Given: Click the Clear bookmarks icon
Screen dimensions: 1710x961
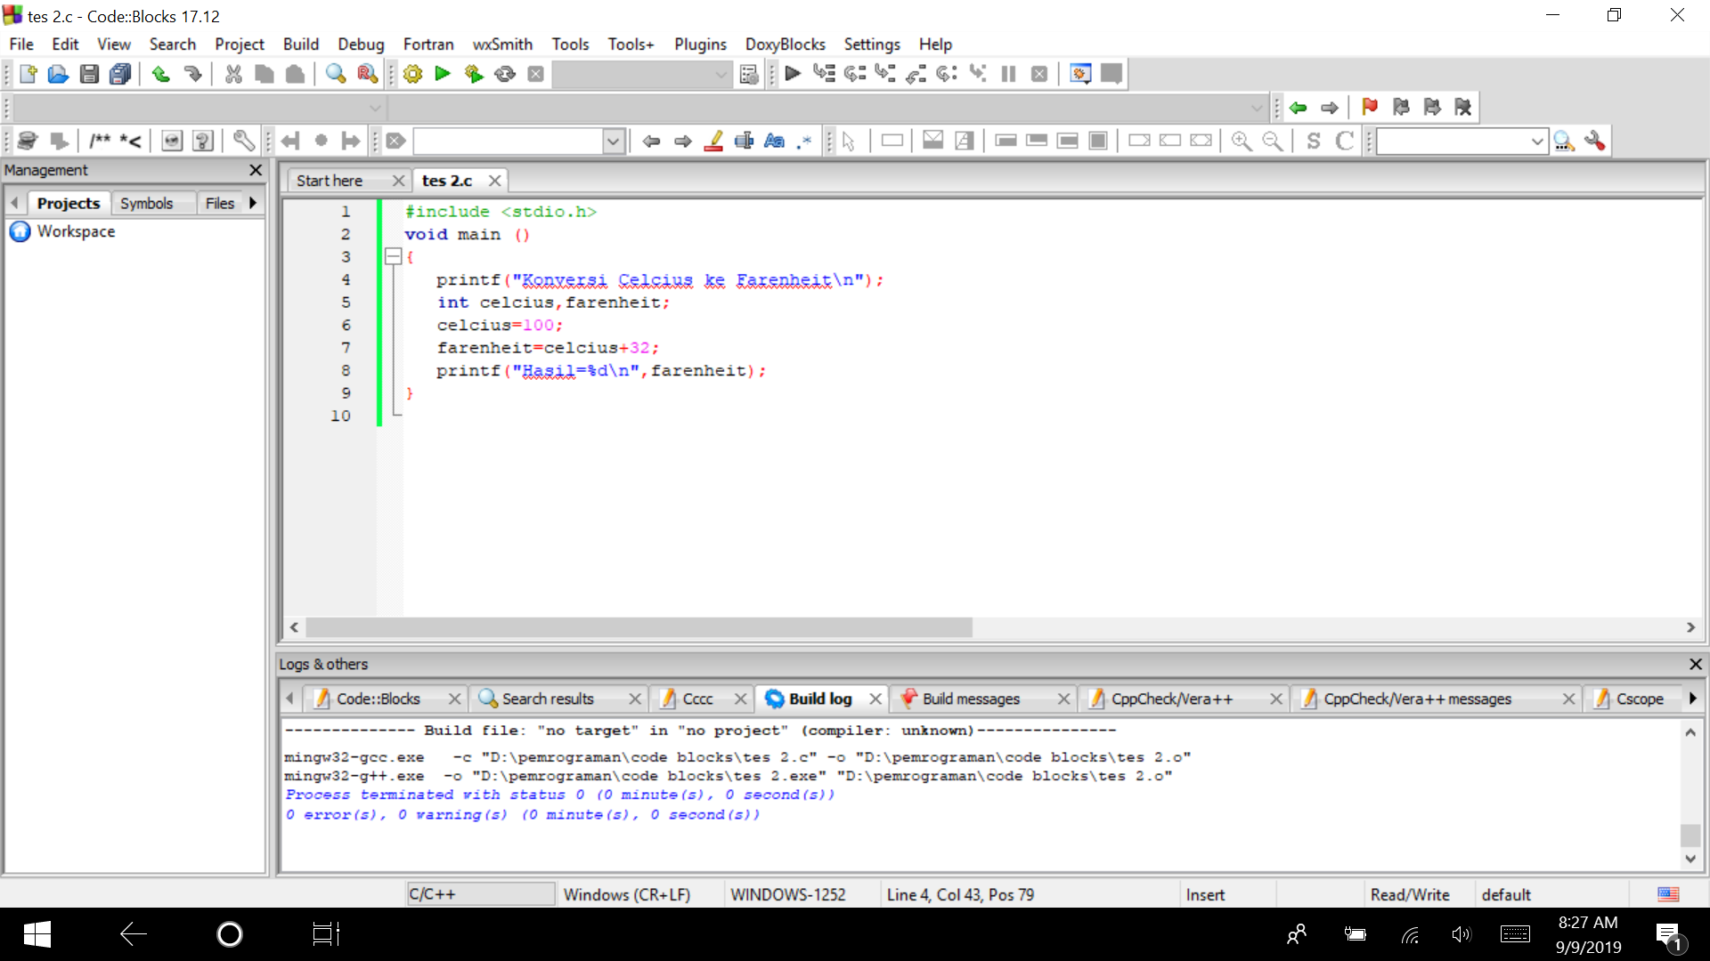Looking at the screenshot, I should 1462,108.
